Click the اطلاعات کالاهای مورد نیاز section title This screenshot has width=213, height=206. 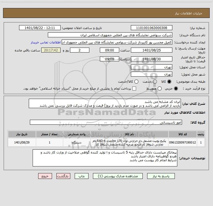click(185, 113)
